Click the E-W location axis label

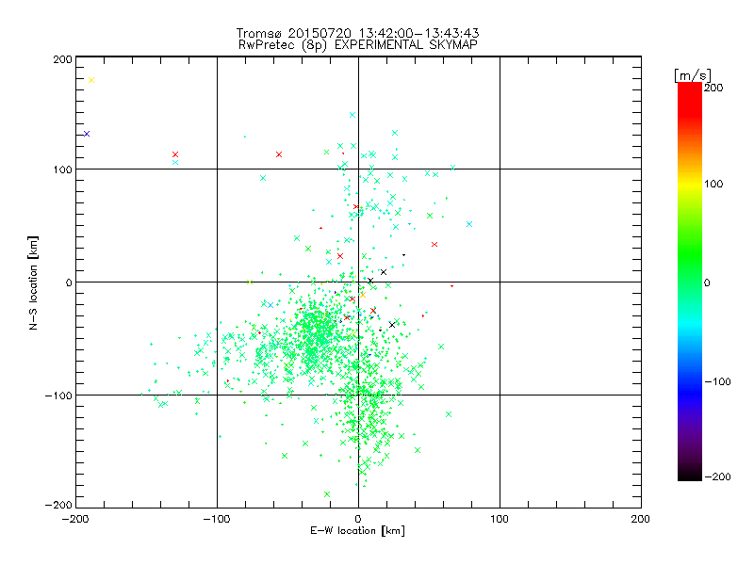pos(357,531)
